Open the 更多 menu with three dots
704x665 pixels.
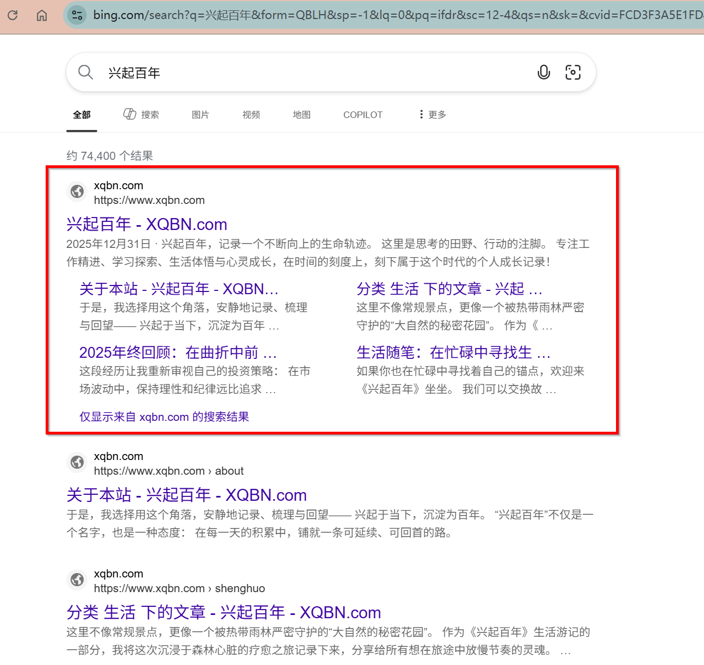[x=432, y=114]
